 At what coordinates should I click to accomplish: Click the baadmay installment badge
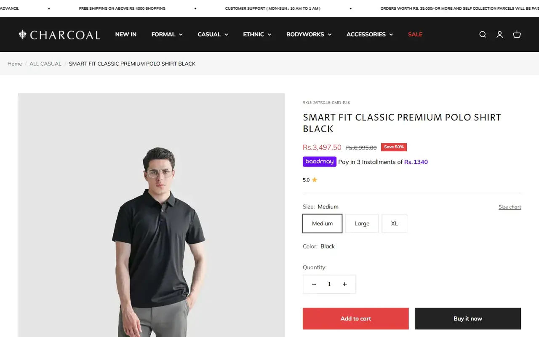pos(320,162)
